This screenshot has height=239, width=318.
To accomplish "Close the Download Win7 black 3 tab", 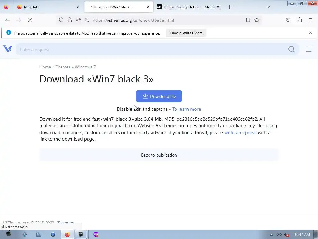I will click(148, 7).
